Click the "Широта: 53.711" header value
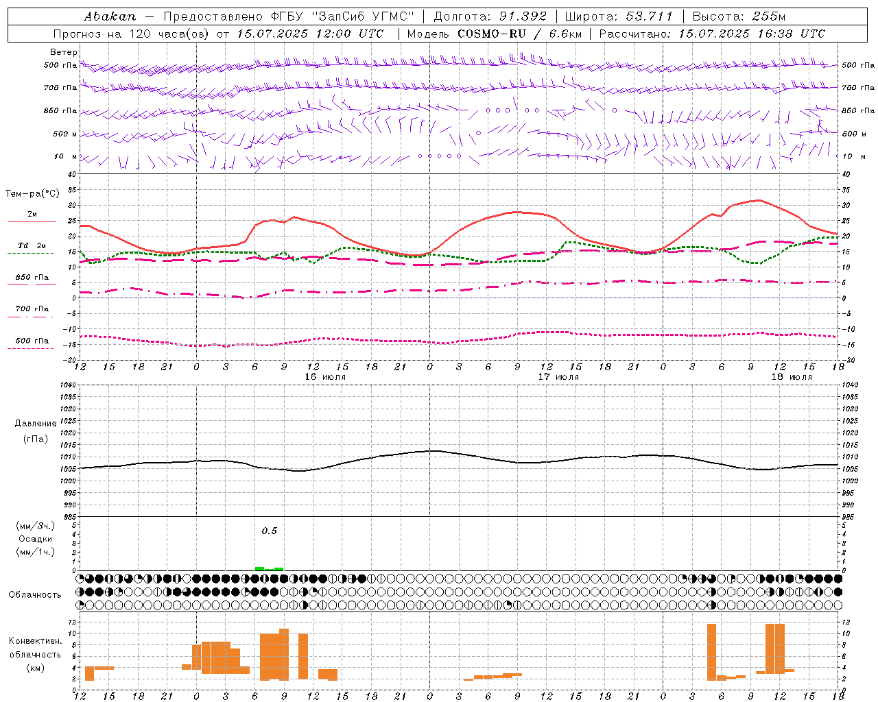 [x=619, y=16]
